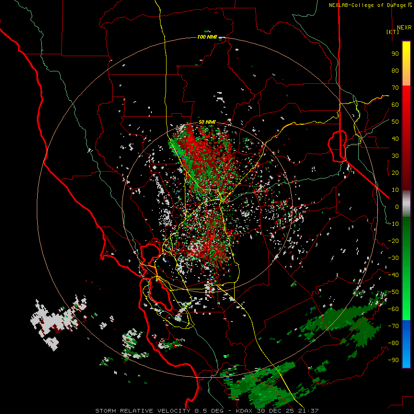414x414 pixels.
Task: Select the positive 50 knot scale value
Action: pyautogui.click(x=395, y=122)
